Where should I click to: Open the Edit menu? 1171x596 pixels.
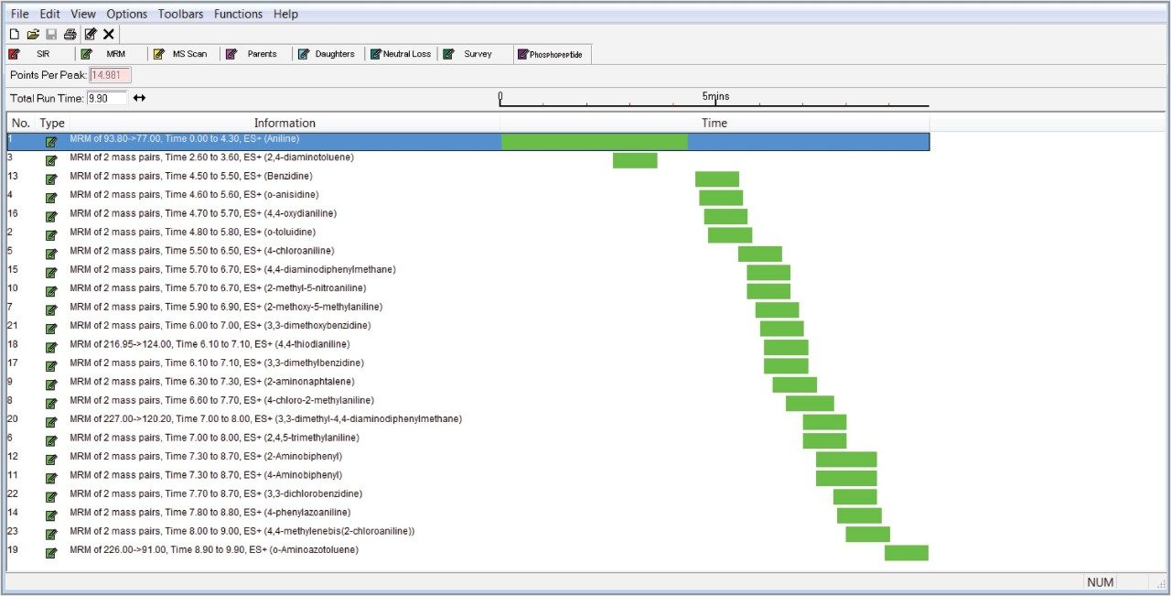coord(49,14)
